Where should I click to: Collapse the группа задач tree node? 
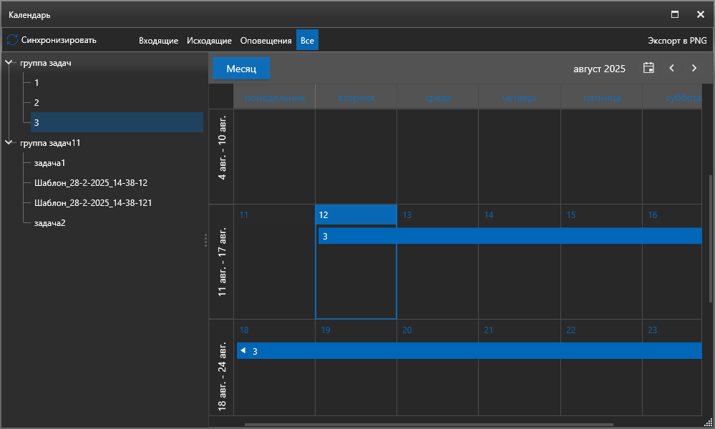(x=9, y=63)
